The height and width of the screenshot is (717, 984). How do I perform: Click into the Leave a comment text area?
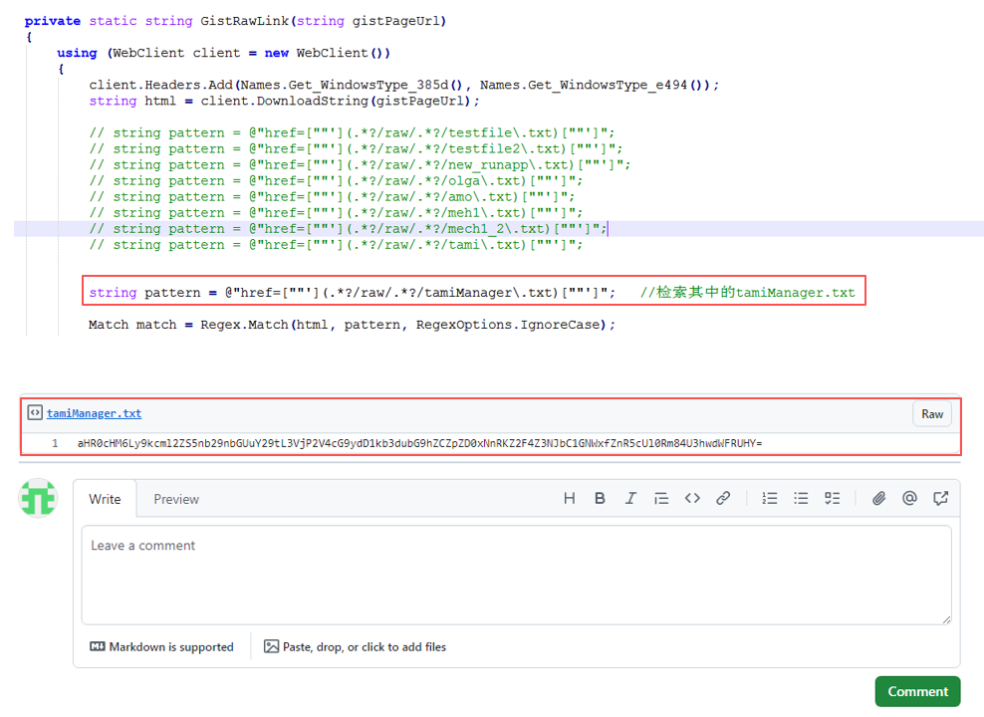point(516,576)
